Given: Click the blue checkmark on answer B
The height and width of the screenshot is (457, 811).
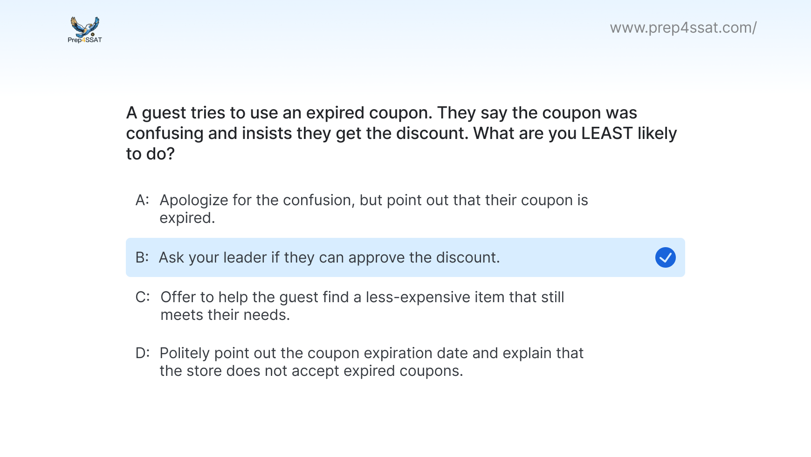Looking at the screenshot, I should 665,257.
